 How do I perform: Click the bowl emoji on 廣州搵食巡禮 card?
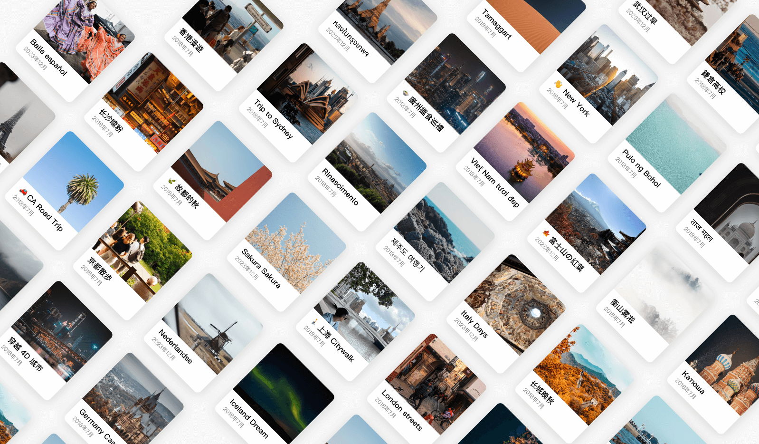[405, 93]
